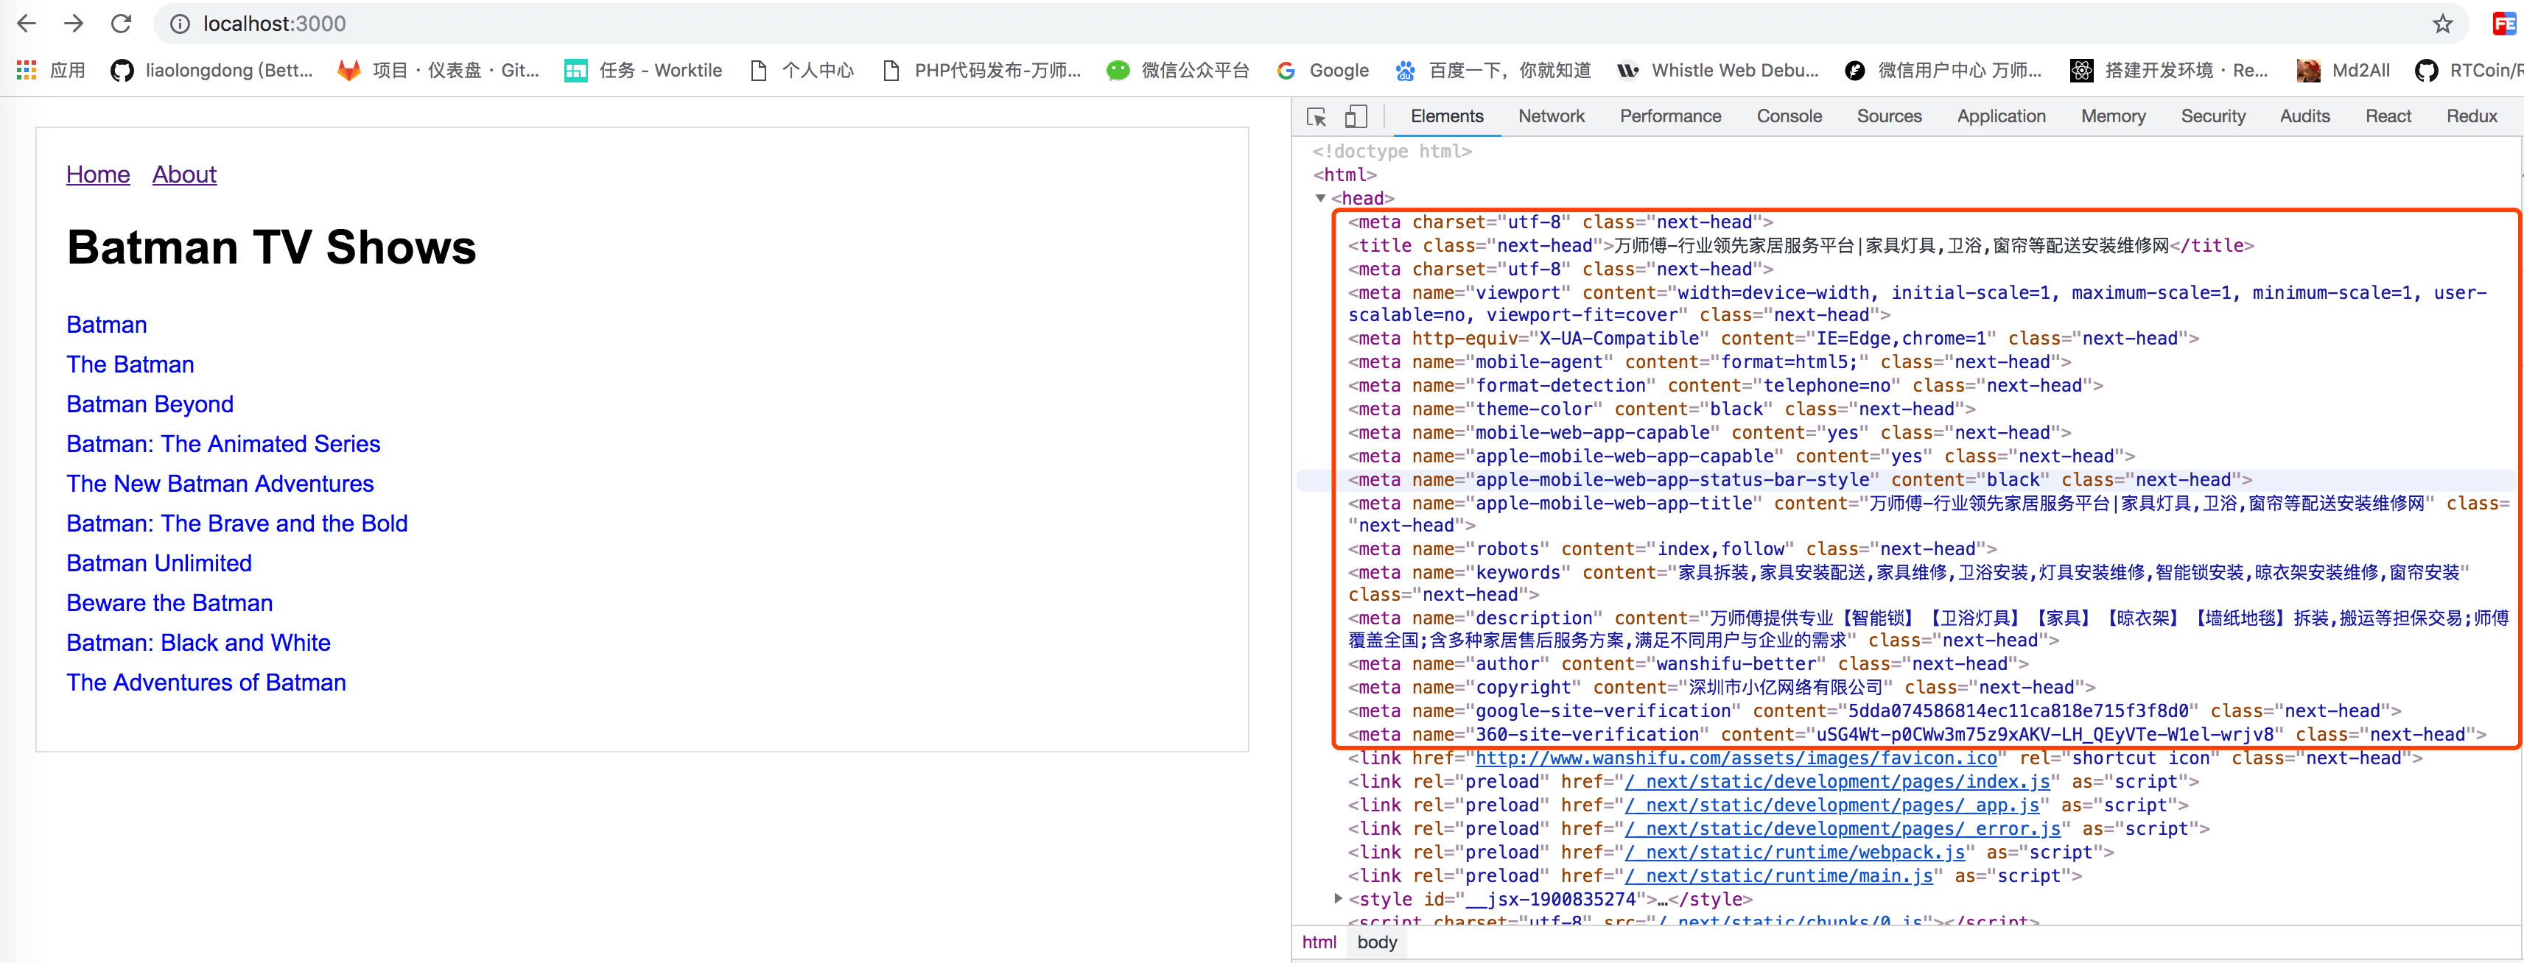Click the red browser extension icon
The height and width of the screenshot is (963, 2524).
[x=2503, y=24]
